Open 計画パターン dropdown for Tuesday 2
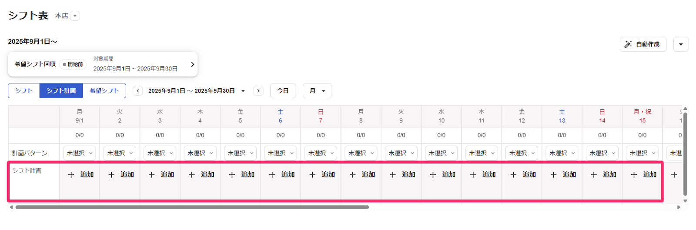The height and width of the screenshot is (230, 696). pos(120,153)
